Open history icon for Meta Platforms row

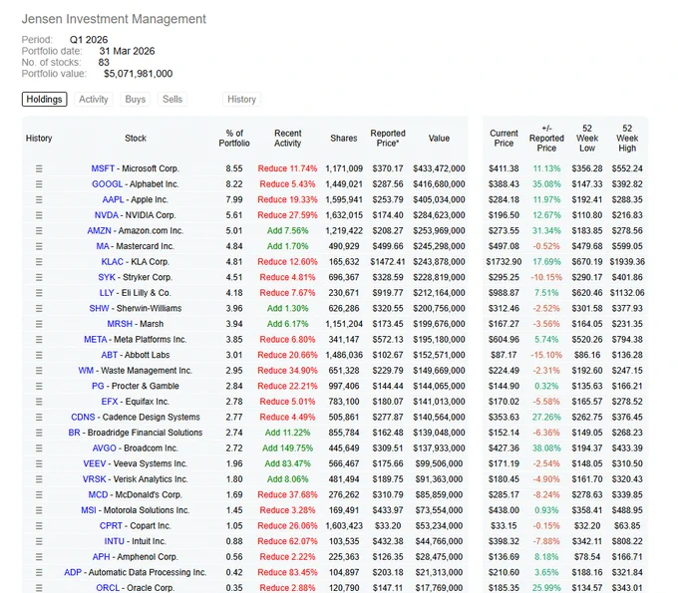(39, 339)
